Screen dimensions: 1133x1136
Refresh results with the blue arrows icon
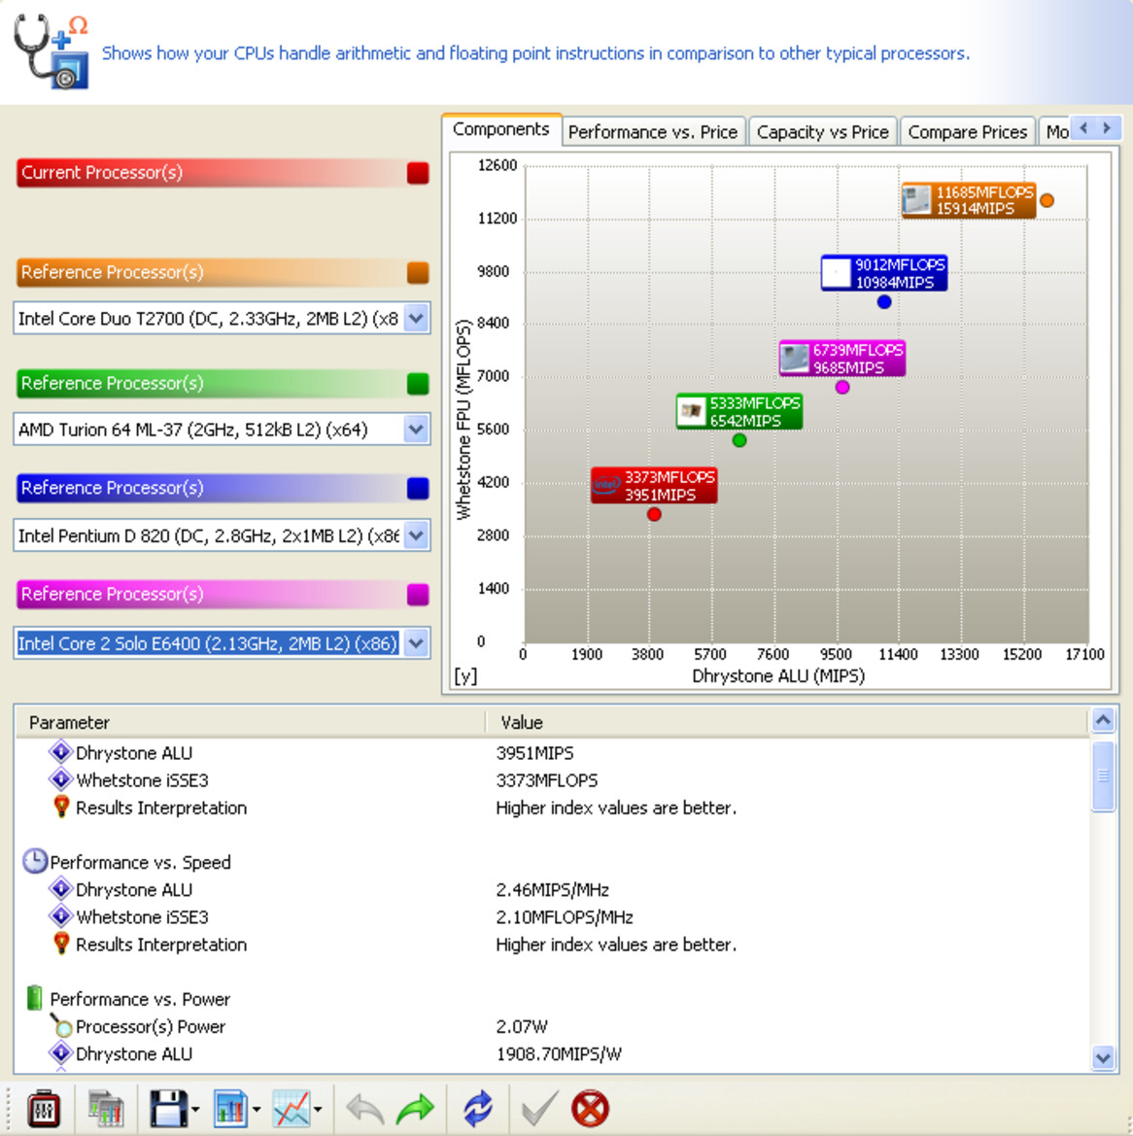click(x=477, y=1106)
